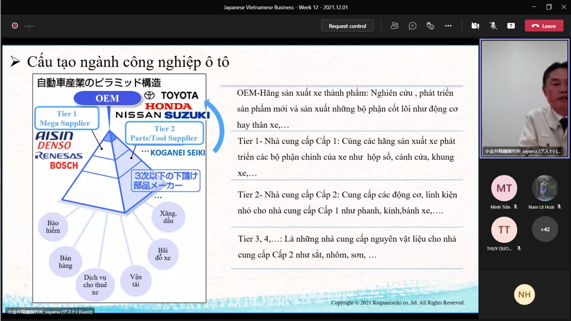Click the meeting timer display
This screenshot has width=571, height=321.
tap(29, 26)
